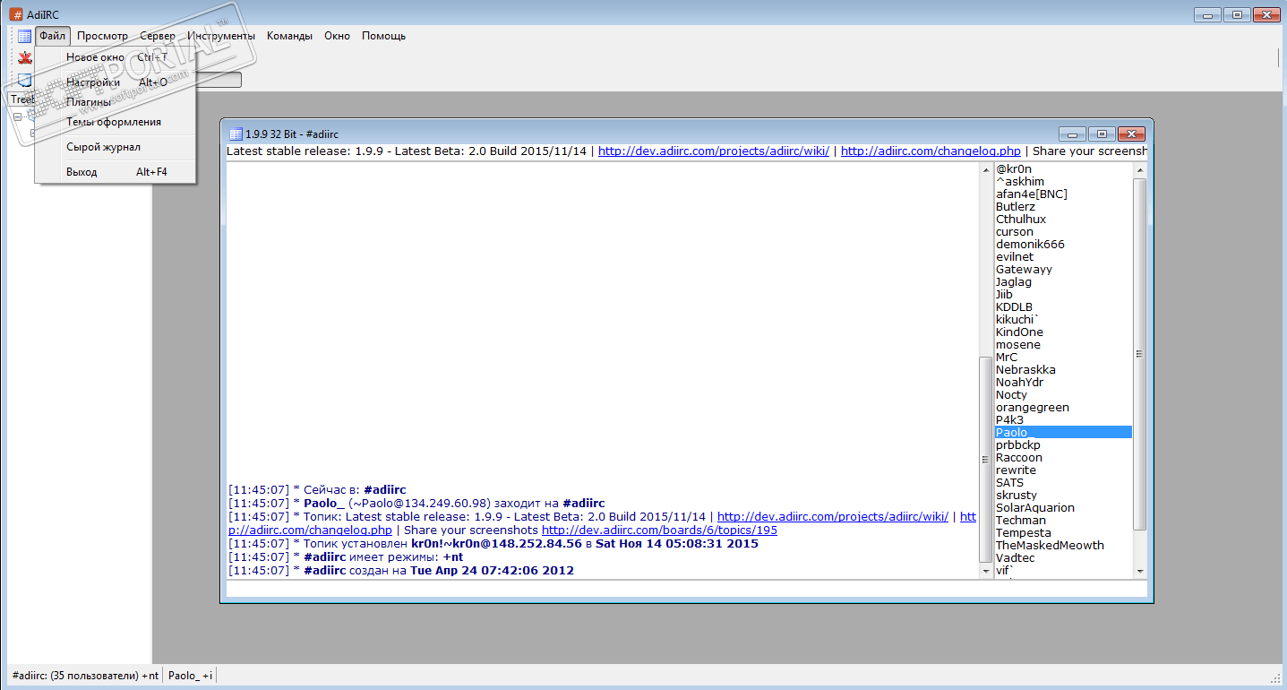The image size is (1287, 690).
Task: Open the boards/6/topics/195 screenshots link
Action: (x=659, y=530)
